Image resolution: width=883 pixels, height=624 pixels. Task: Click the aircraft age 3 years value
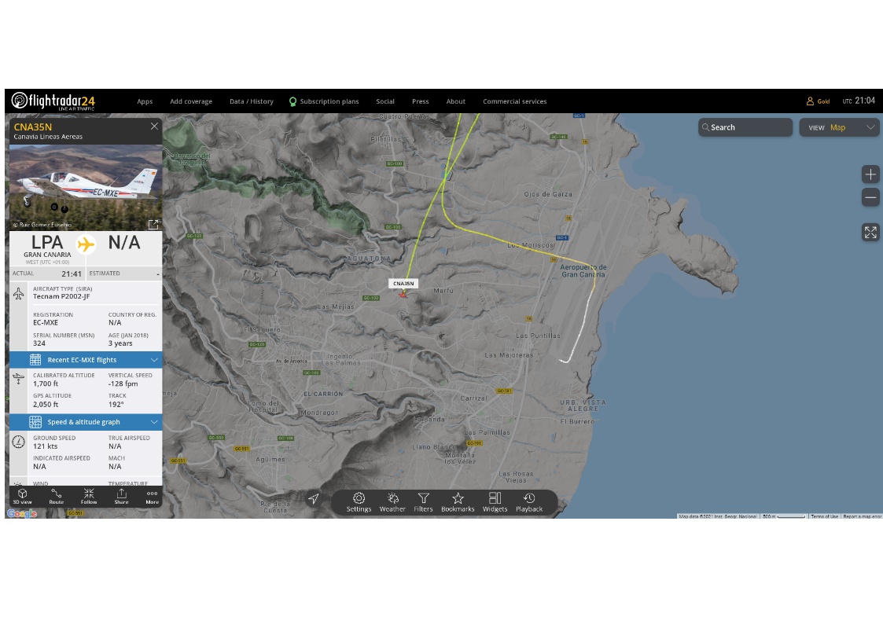[120, 343]
